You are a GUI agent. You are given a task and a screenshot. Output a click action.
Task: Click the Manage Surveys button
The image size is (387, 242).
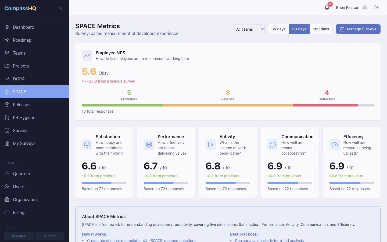tap(358, 29)
